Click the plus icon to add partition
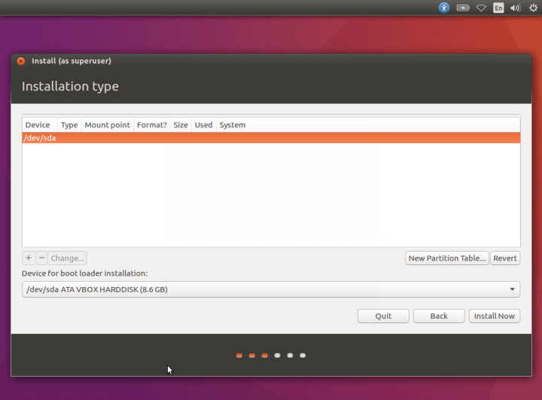 click(29, 258)
